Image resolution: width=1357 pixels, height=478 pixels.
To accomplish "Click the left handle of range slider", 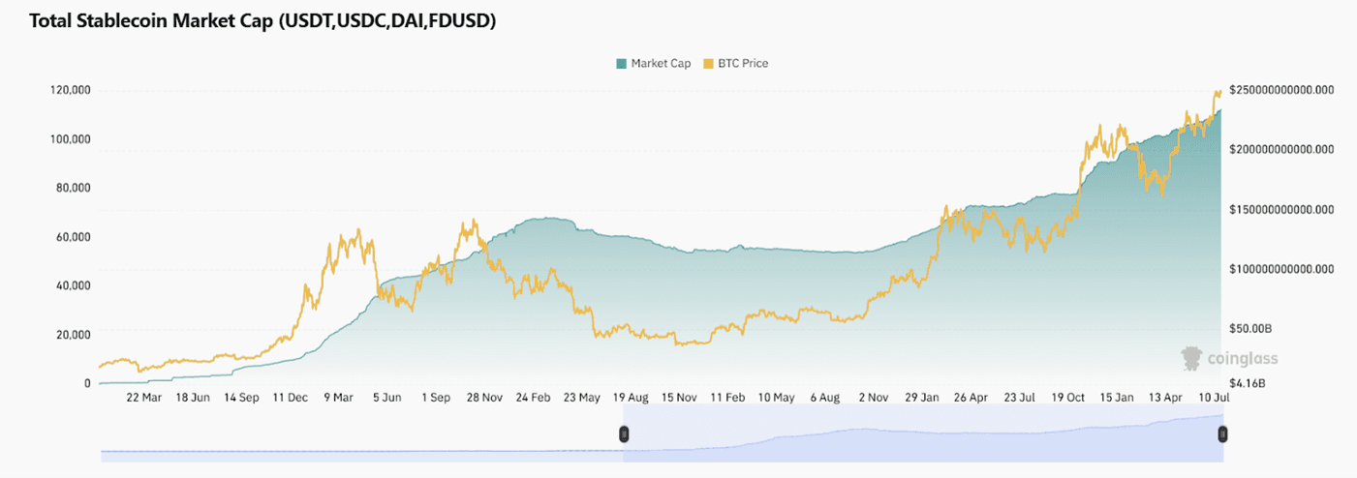I will (x=625, y=433).
